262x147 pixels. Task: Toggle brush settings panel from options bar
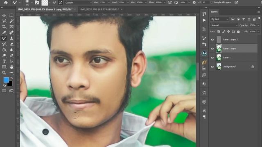pyautogui.click(x=37, y=2)
